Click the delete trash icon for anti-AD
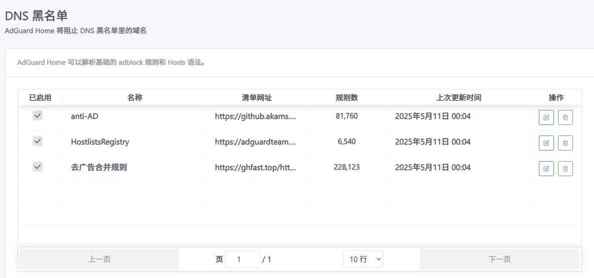The image size is (594, 278). click(565, 117)
